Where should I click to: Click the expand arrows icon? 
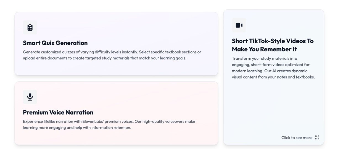tap(317, 137)
